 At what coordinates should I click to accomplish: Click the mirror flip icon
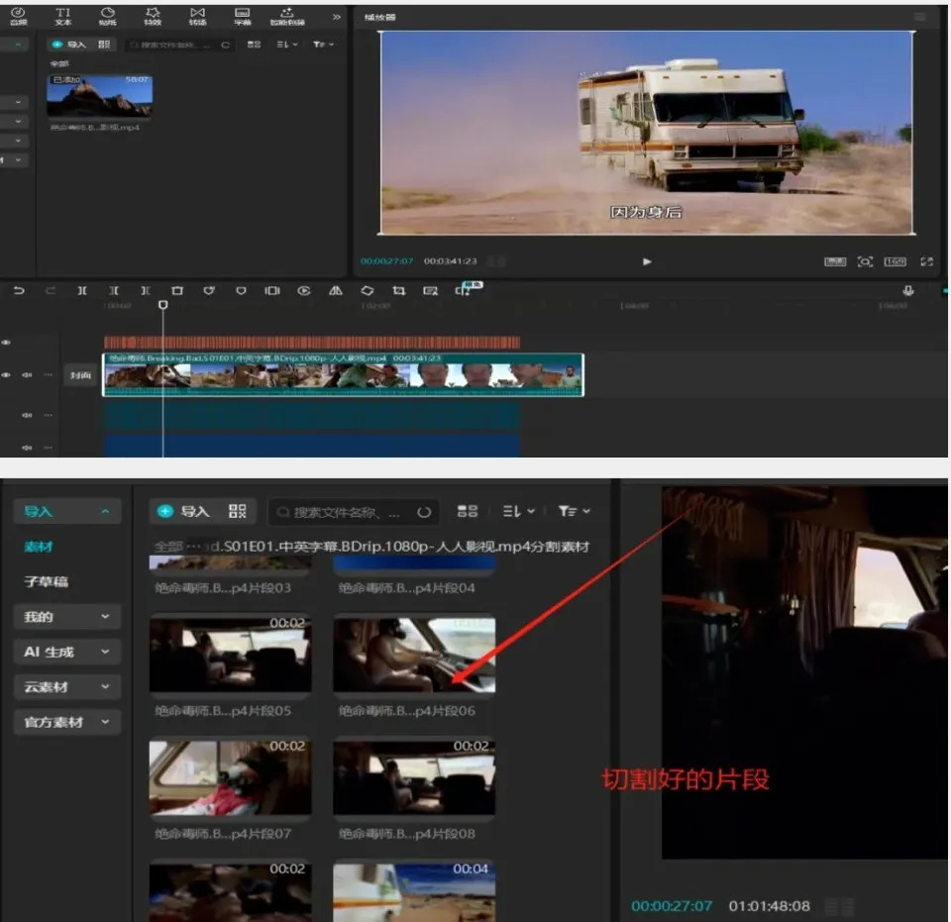tap(336, 291)
